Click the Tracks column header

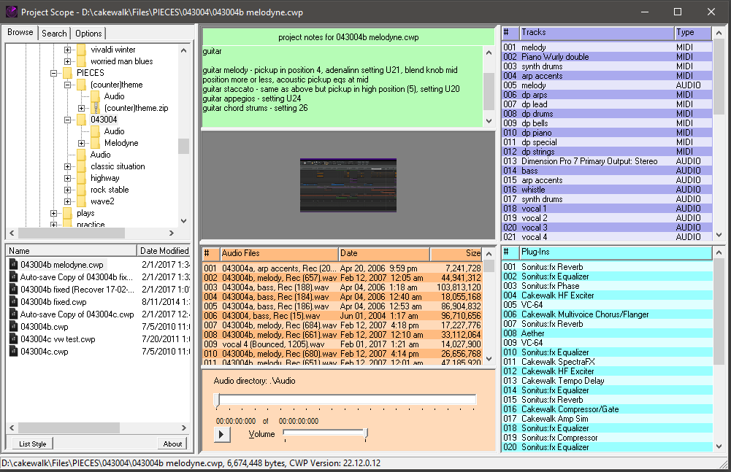tap(597, 33)
